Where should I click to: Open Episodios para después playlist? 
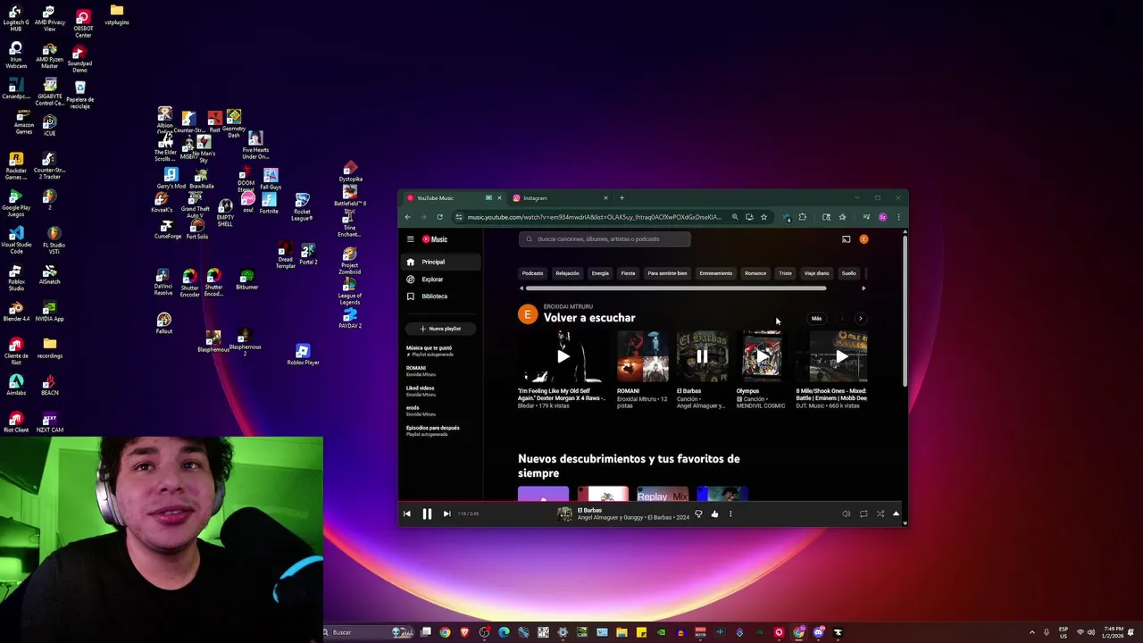[433, 430]
